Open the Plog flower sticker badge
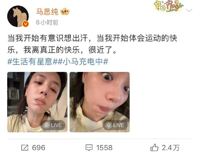Image resolution: width=199 pixels, height=156 pixels. pos(168,6)
